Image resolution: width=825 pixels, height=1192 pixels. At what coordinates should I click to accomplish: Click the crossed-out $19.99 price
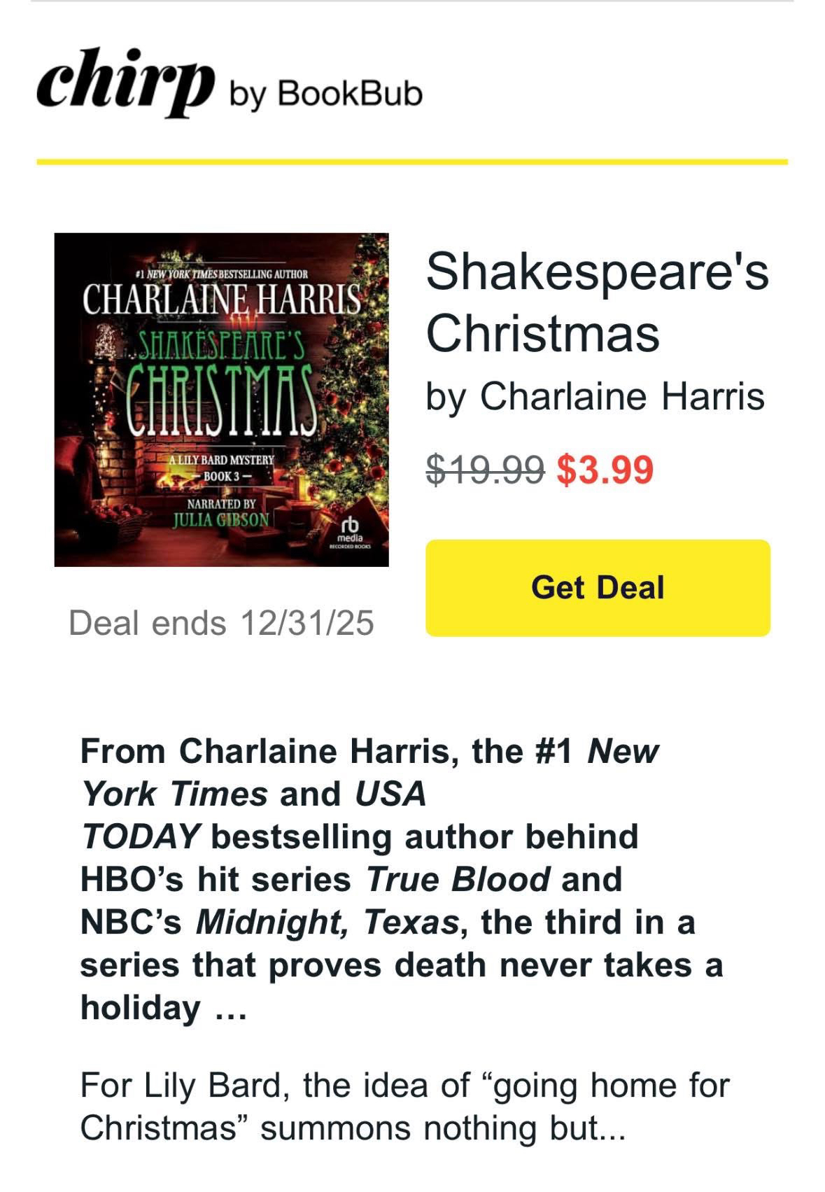[485, 470]
